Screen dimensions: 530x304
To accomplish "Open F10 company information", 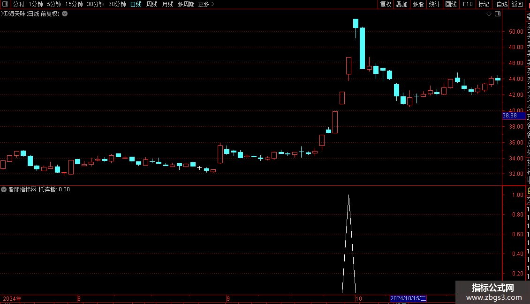I will pyautogui.click(x=468, y=4).
